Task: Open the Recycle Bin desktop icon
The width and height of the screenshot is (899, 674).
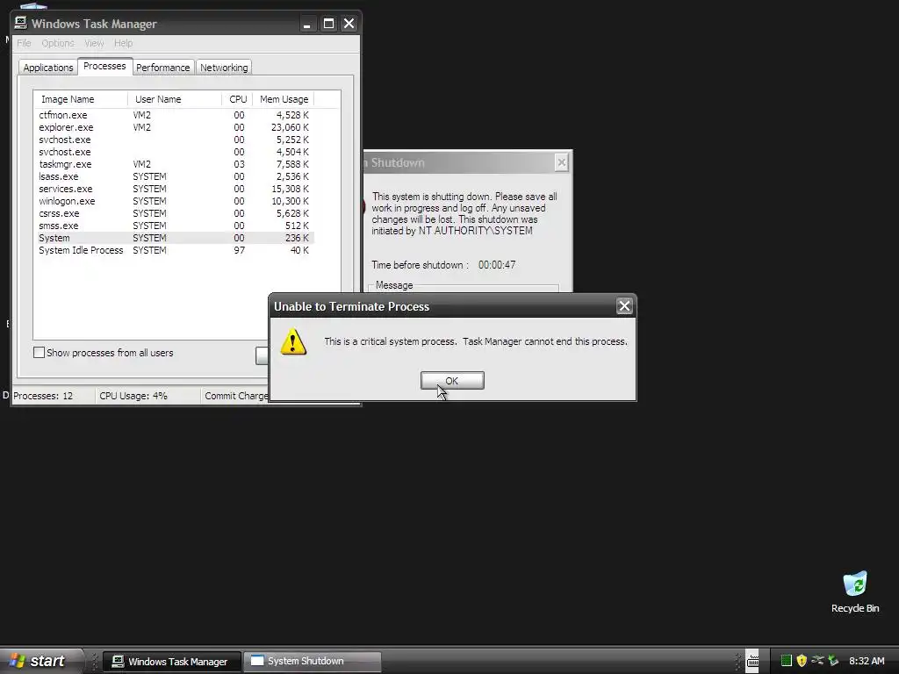Action: point(855,592)
